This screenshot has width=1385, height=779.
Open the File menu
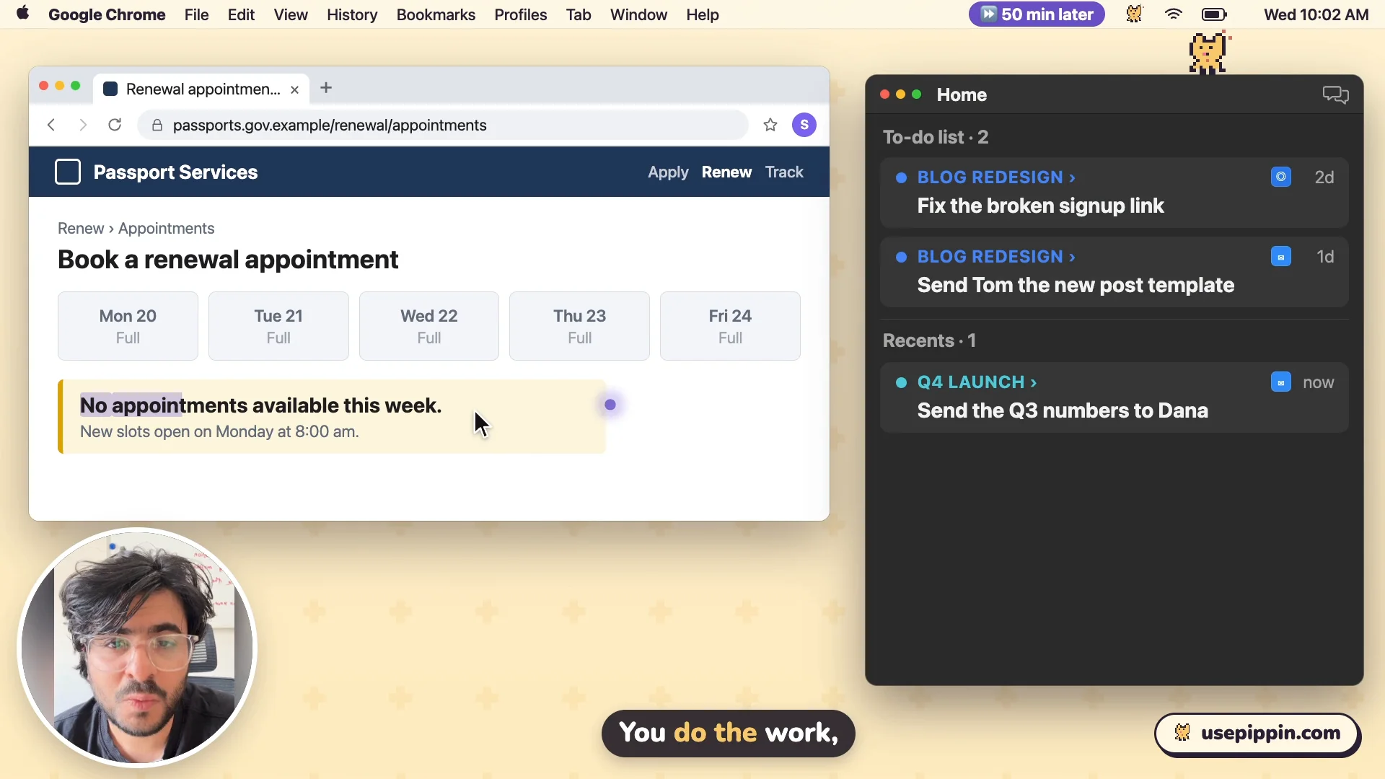pyautogui.click(x=196, y=14)
